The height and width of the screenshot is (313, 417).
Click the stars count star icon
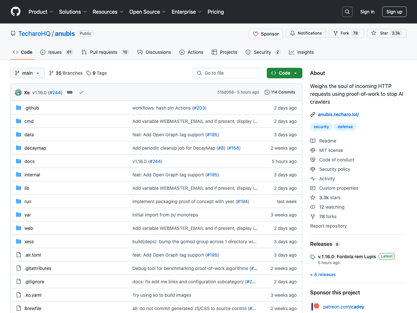click(x=313, y=198)
